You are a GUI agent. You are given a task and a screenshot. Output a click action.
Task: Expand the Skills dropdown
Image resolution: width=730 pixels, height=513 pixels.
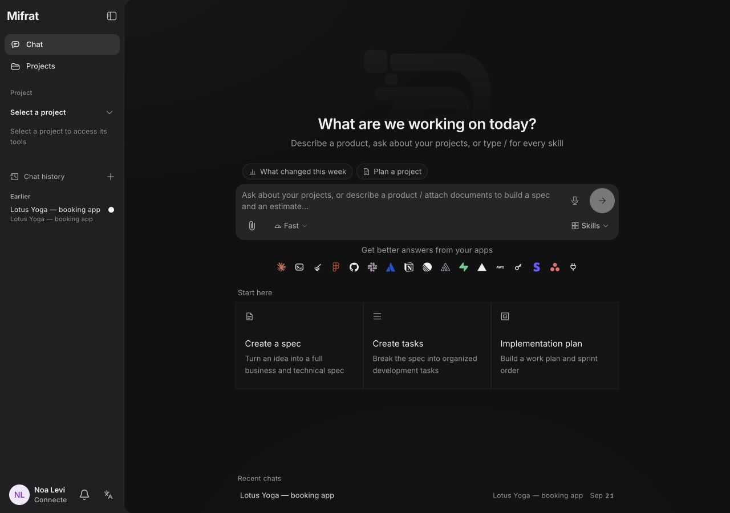click(x=590, y=226)
